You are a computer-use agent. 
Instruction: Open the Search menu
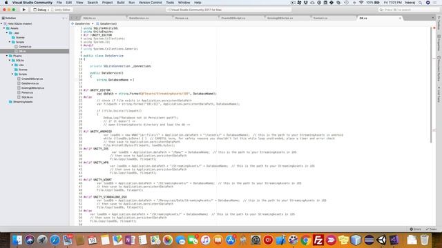click(93, 3)
